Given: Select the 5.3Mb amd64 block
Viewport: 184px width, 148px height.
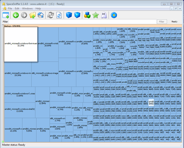Looking at the screenshot, I should tap(77, 94).
